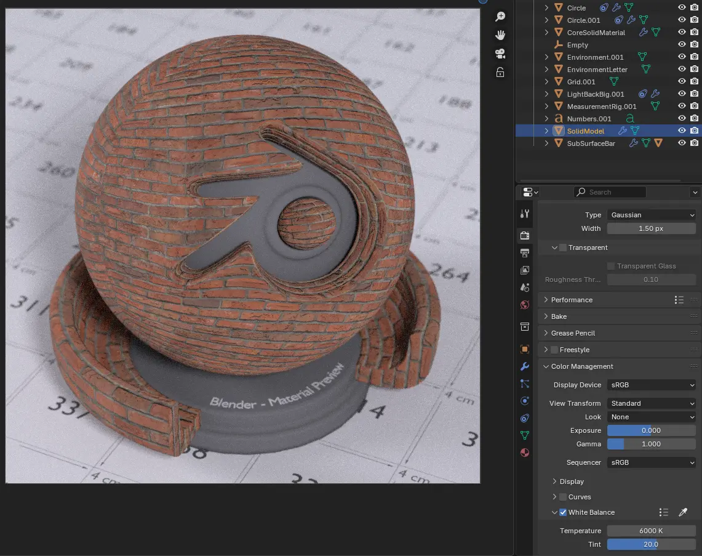Toggle viewport visibility of Grid.001
The image size is (702, 556).
point(682,81)
